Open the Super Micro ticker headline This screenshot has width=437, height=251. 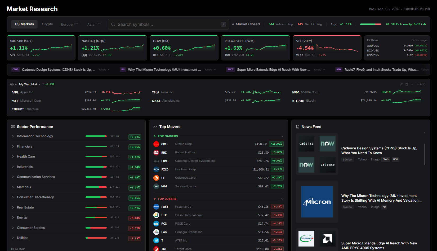tap(274, 70)
